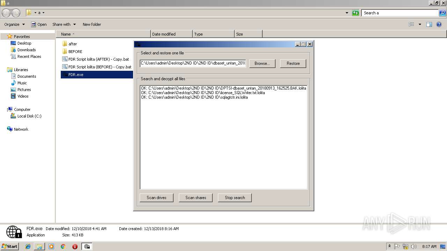Click the Scan shares button
Image resolution: width=447 pixels, height=251 pixels.
(x=196, y=198)
